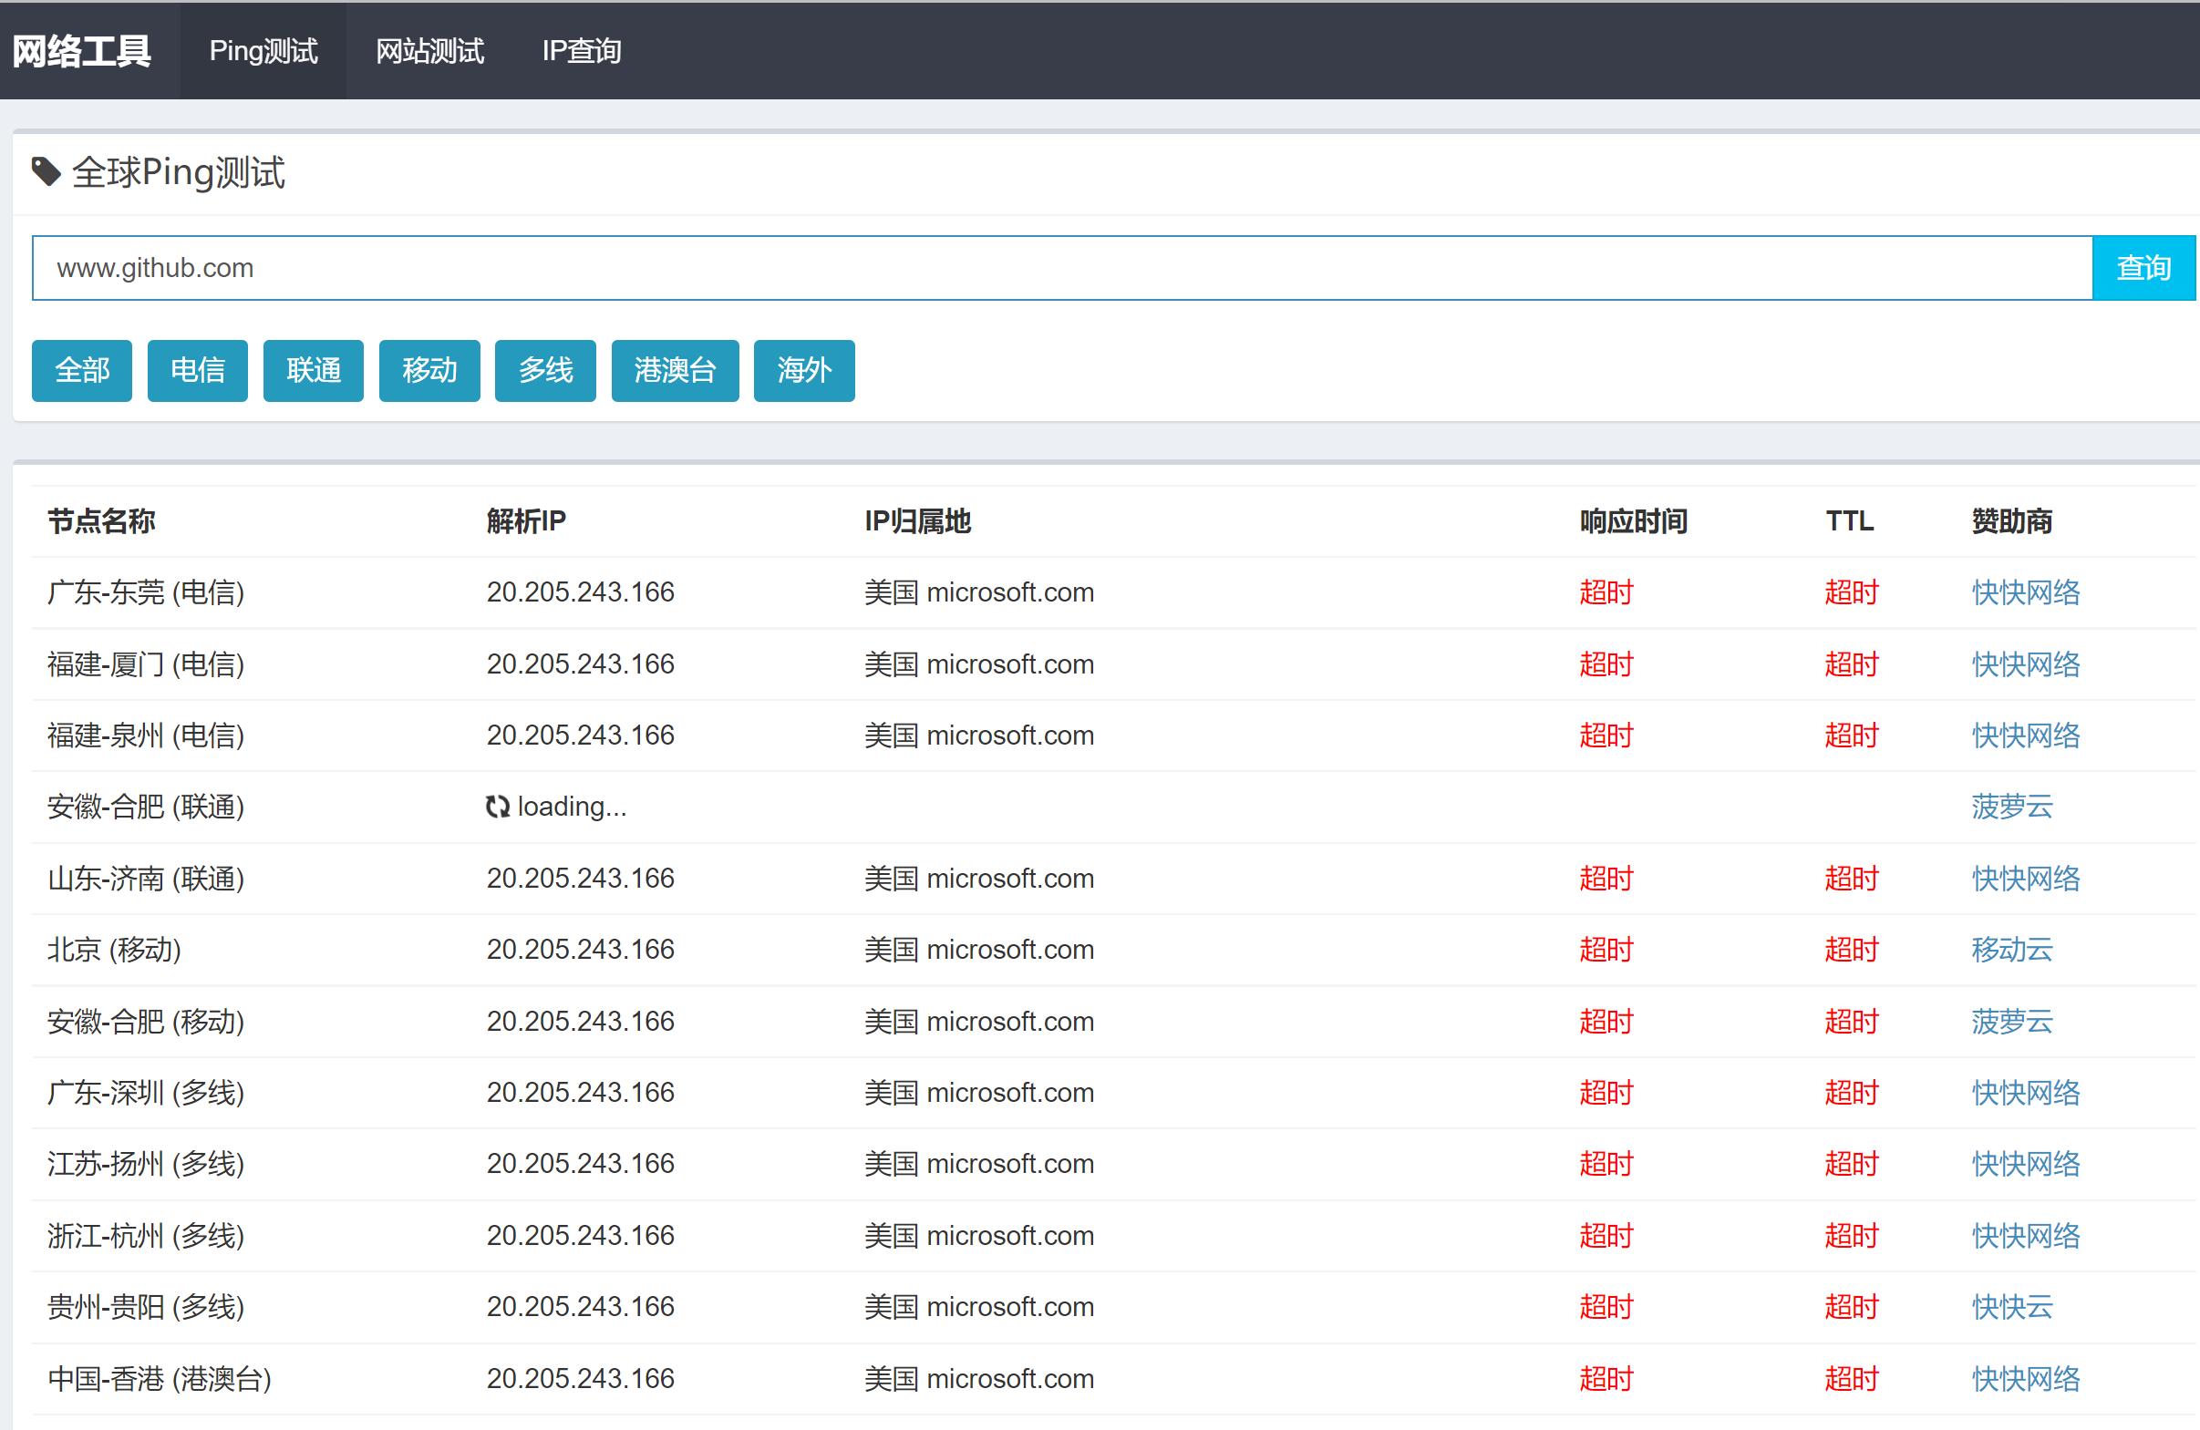Select node name 广东-深圳 (多线)
Image resolution: width=2200 pixels, height=1430 pixels.
[x=146, y=1093]
